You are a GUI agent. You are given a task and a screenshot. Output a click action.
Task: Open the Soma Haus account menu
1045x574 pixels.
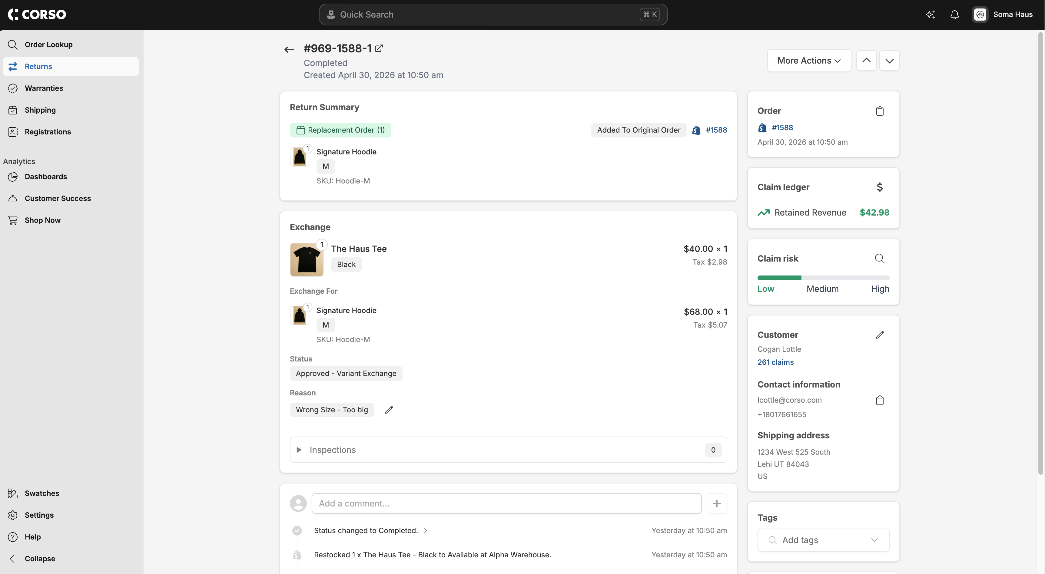pos(1002,15)
